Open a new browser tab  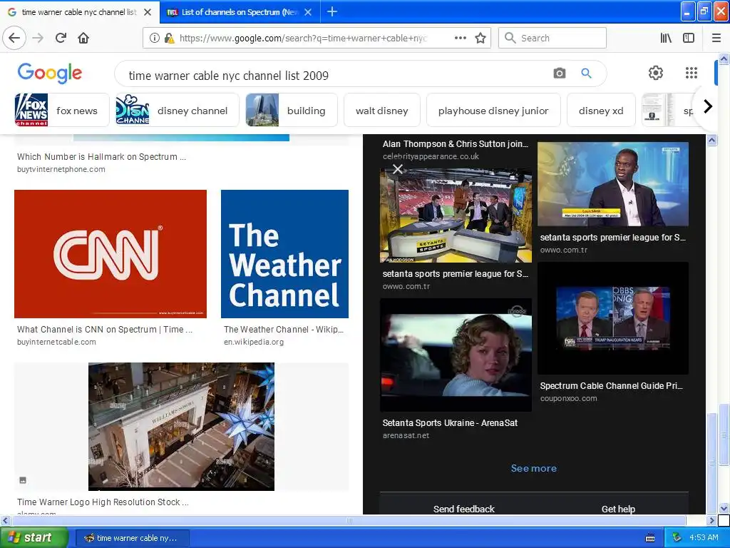pos(332,11)
